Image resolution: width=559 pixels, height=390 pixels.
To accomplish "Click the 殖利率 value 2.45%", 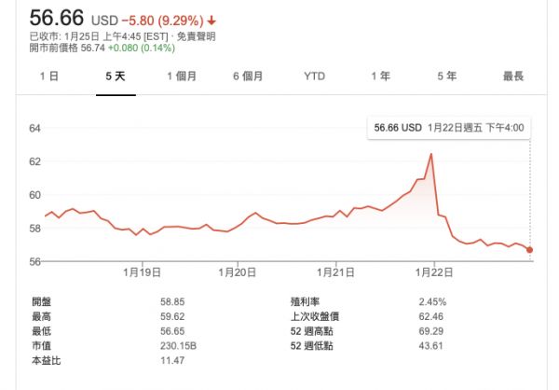I will coord(432,301).
